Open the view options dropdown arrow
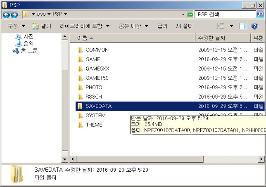This screenshot has height=187, width=266. click(231, 26)
